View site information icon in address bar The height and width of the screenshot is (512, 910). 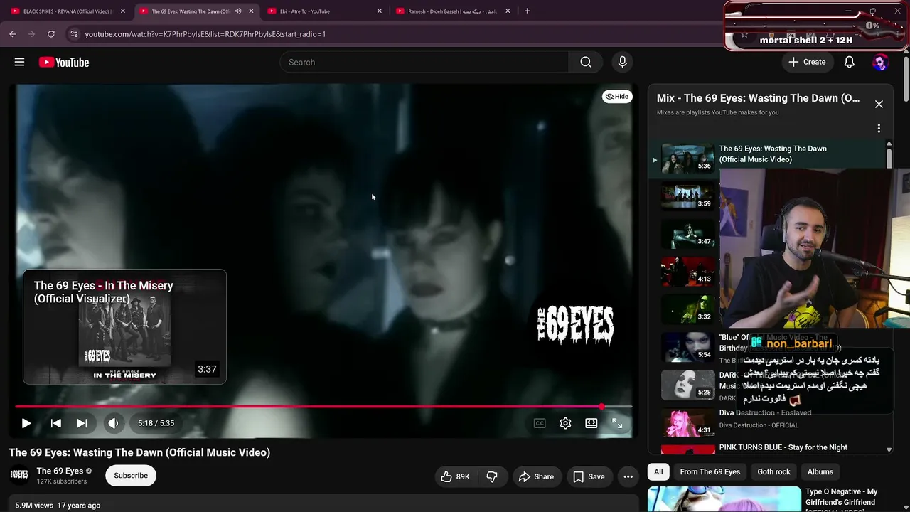tap(73, 34)
